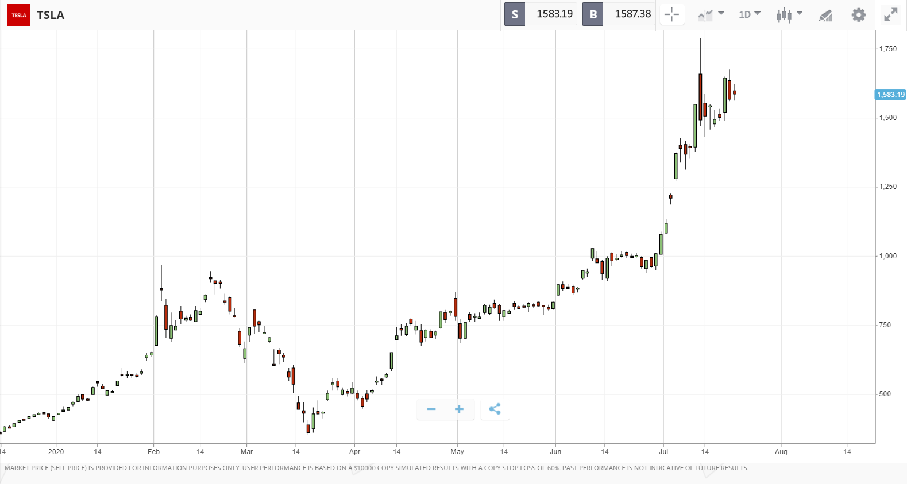This screenshot has width=907, height=484.
Task: Click the Mar date axis label
Action: pyautogui.click(x=246, y=452)
